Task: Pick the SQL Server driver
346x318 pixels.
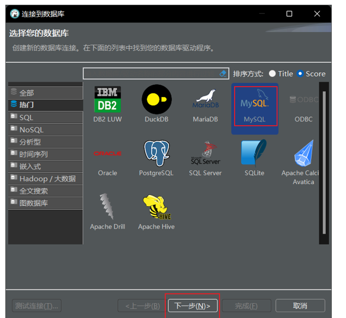Action: click(206, 158)
